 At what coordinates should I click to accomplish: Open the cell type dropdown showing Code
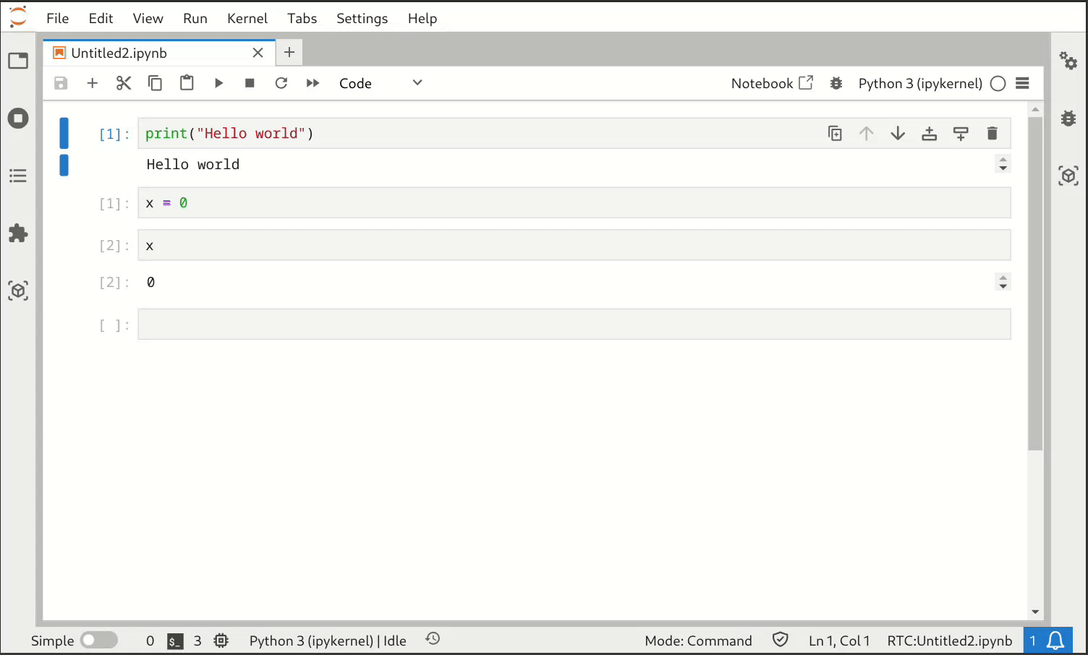point(376,82)
